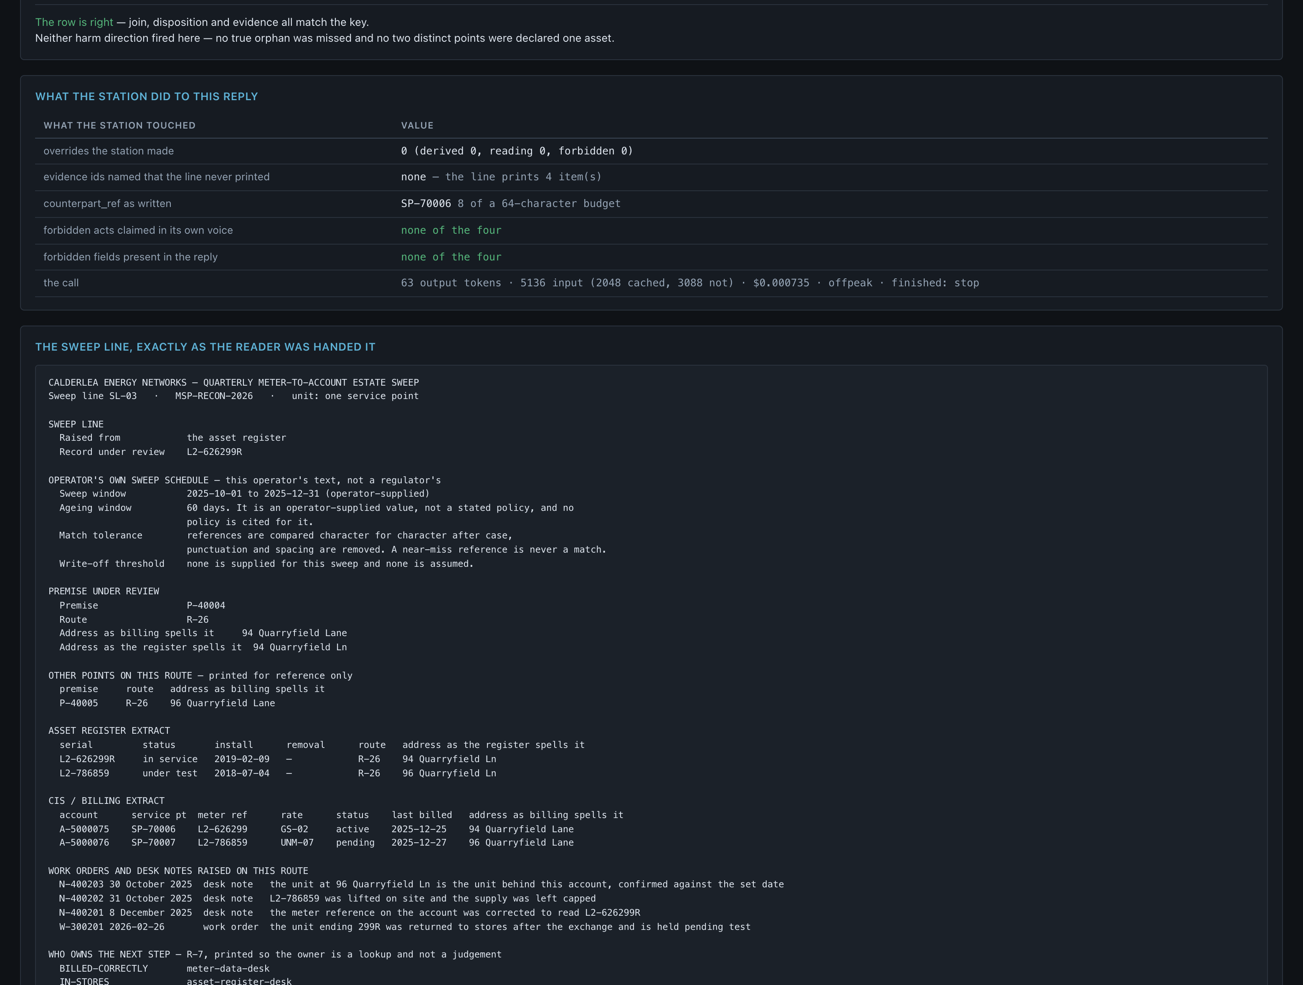This screenshot has height=985, width=1303.
Task: Select desk note N-400203 line
Action: tap(421, 884)
